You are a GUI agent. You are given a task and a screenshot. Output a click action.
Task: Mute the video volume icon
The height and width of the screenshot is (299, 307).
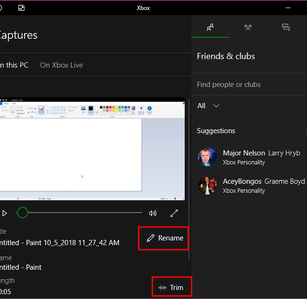coord(153,213)
